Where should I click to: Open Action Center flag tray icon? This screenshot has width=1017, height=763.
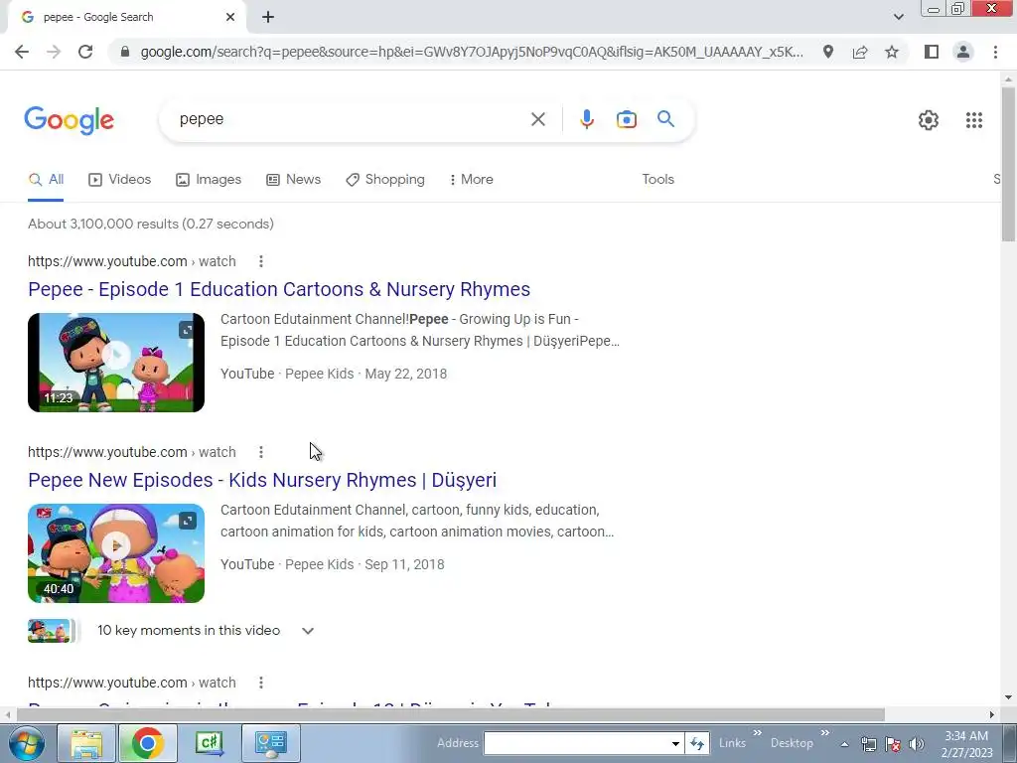pyautogui.click(x=893, y=744)
